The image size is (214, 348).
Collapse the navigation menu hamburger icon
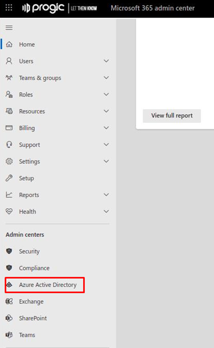tap(9, 28)
